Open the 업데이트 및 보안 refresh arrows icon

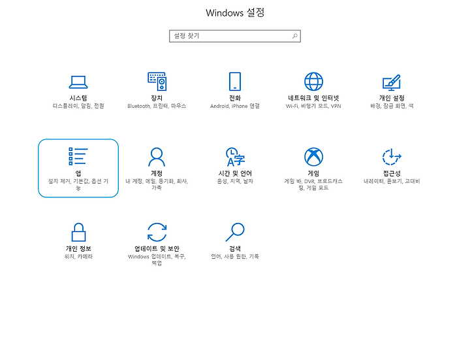(x=157, y=232)
